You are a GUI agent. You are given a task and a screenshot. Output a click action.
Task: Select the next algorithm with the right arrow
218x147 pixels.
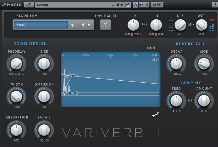tap(89, 25)
